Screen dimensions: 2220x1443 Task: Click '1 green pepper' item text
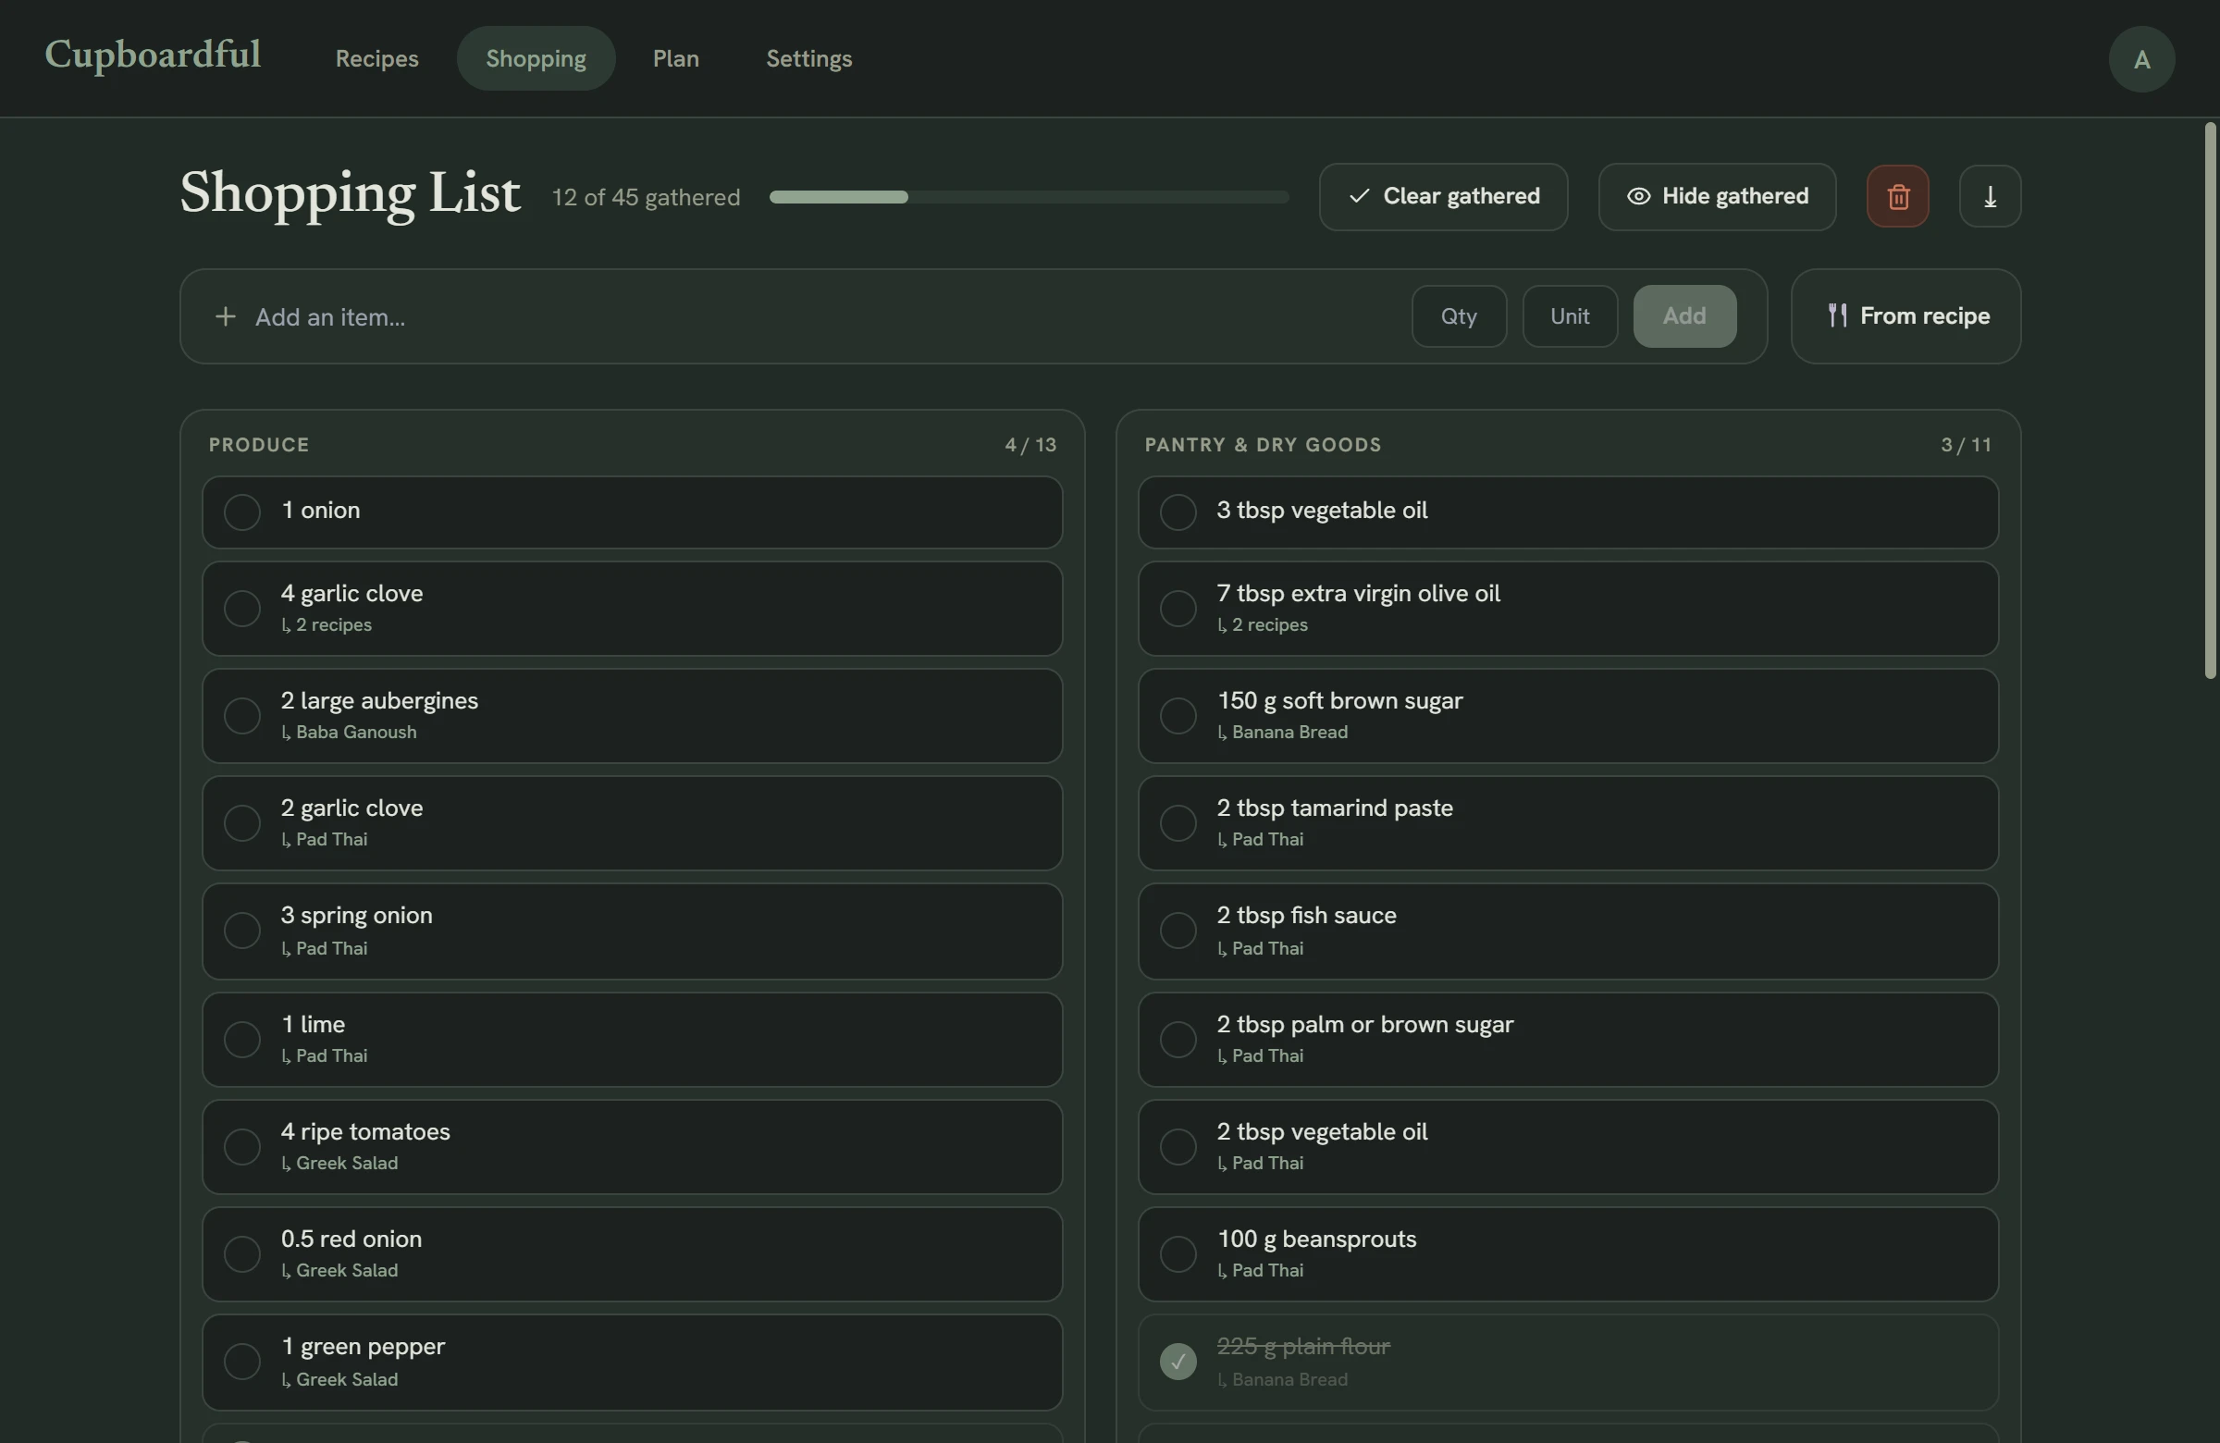point(364,1347)
